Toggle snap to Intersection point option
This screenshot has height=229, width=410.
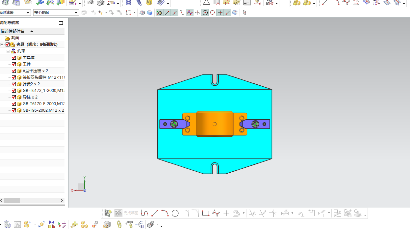tap(197, 13)
